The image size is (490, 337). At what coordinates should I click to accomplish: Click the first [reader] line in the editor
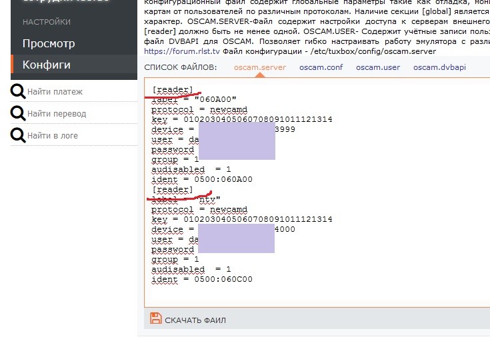click(x=173, y=90)
